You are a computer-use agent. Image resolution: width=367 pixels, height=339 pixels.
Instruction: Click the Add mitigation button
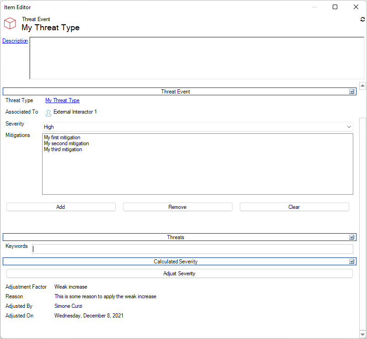click(61, 207)
